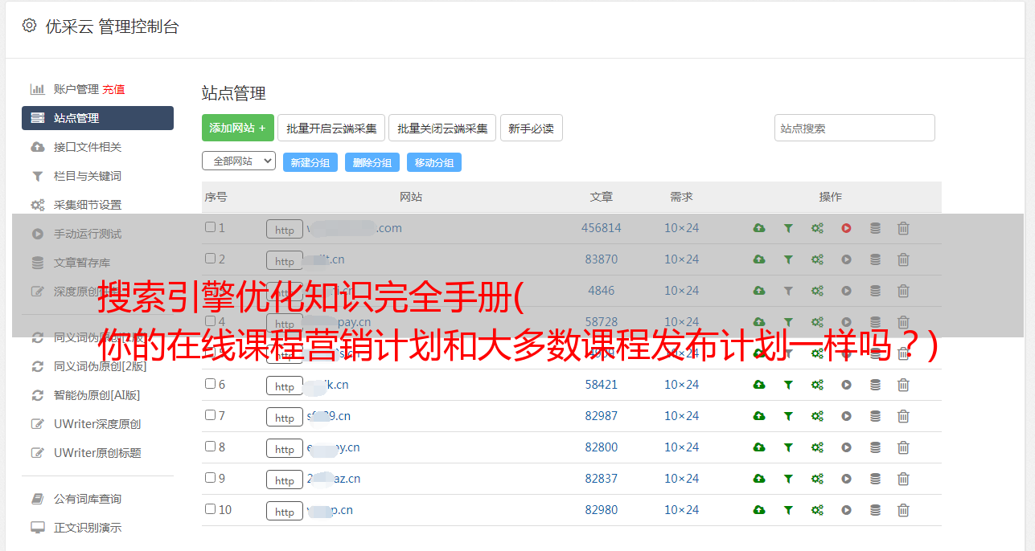Image resolution: width=1035 pixels, height=551 pixels.
Task: Open 文章暂存库 in the sidebar
Action: [82, 263]
